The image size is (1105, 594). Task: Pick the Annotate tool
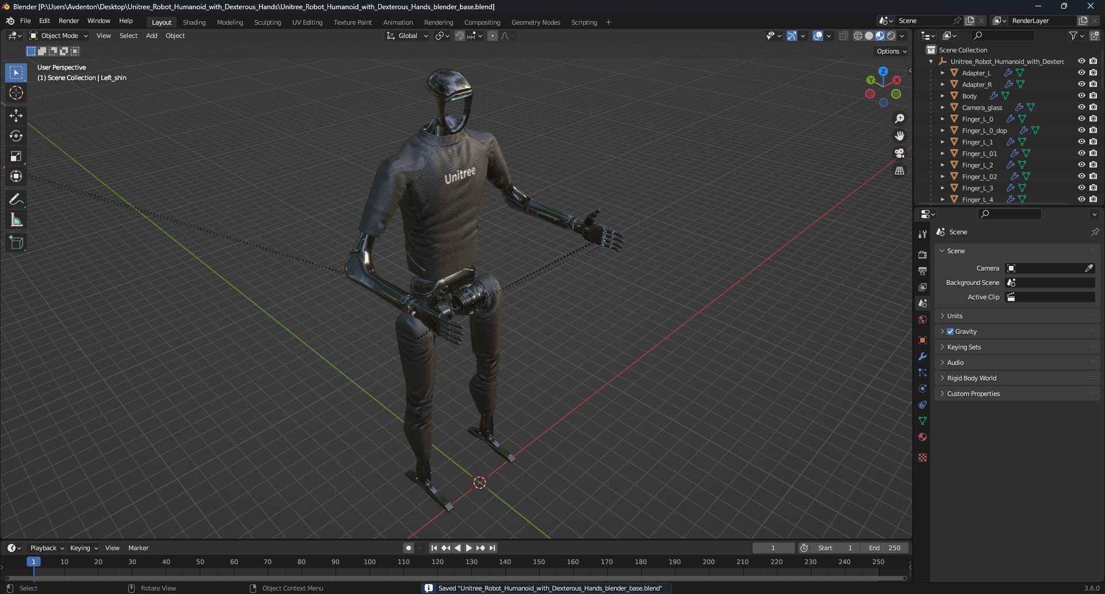(16, 199)
